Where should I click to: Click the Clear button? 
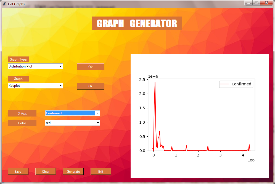pos(46,171)
